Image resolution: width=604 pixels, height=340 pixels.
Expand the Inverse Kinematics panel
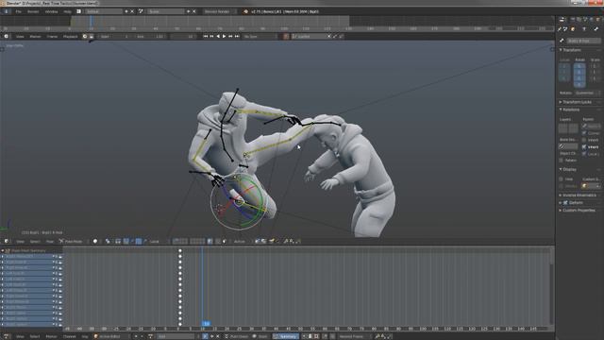(x=578, y=195)
